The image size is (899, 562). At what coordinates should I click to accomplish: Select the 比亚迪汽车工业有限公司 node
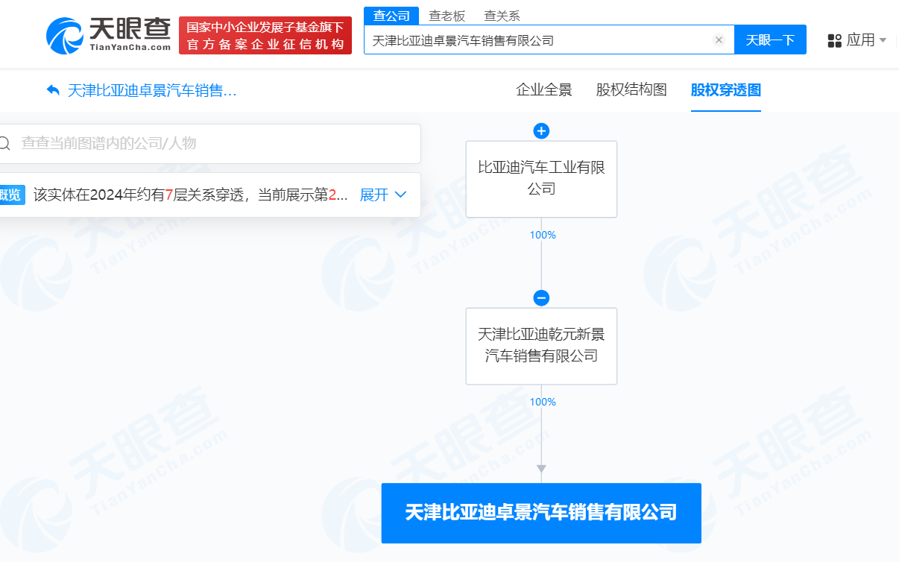541,179
